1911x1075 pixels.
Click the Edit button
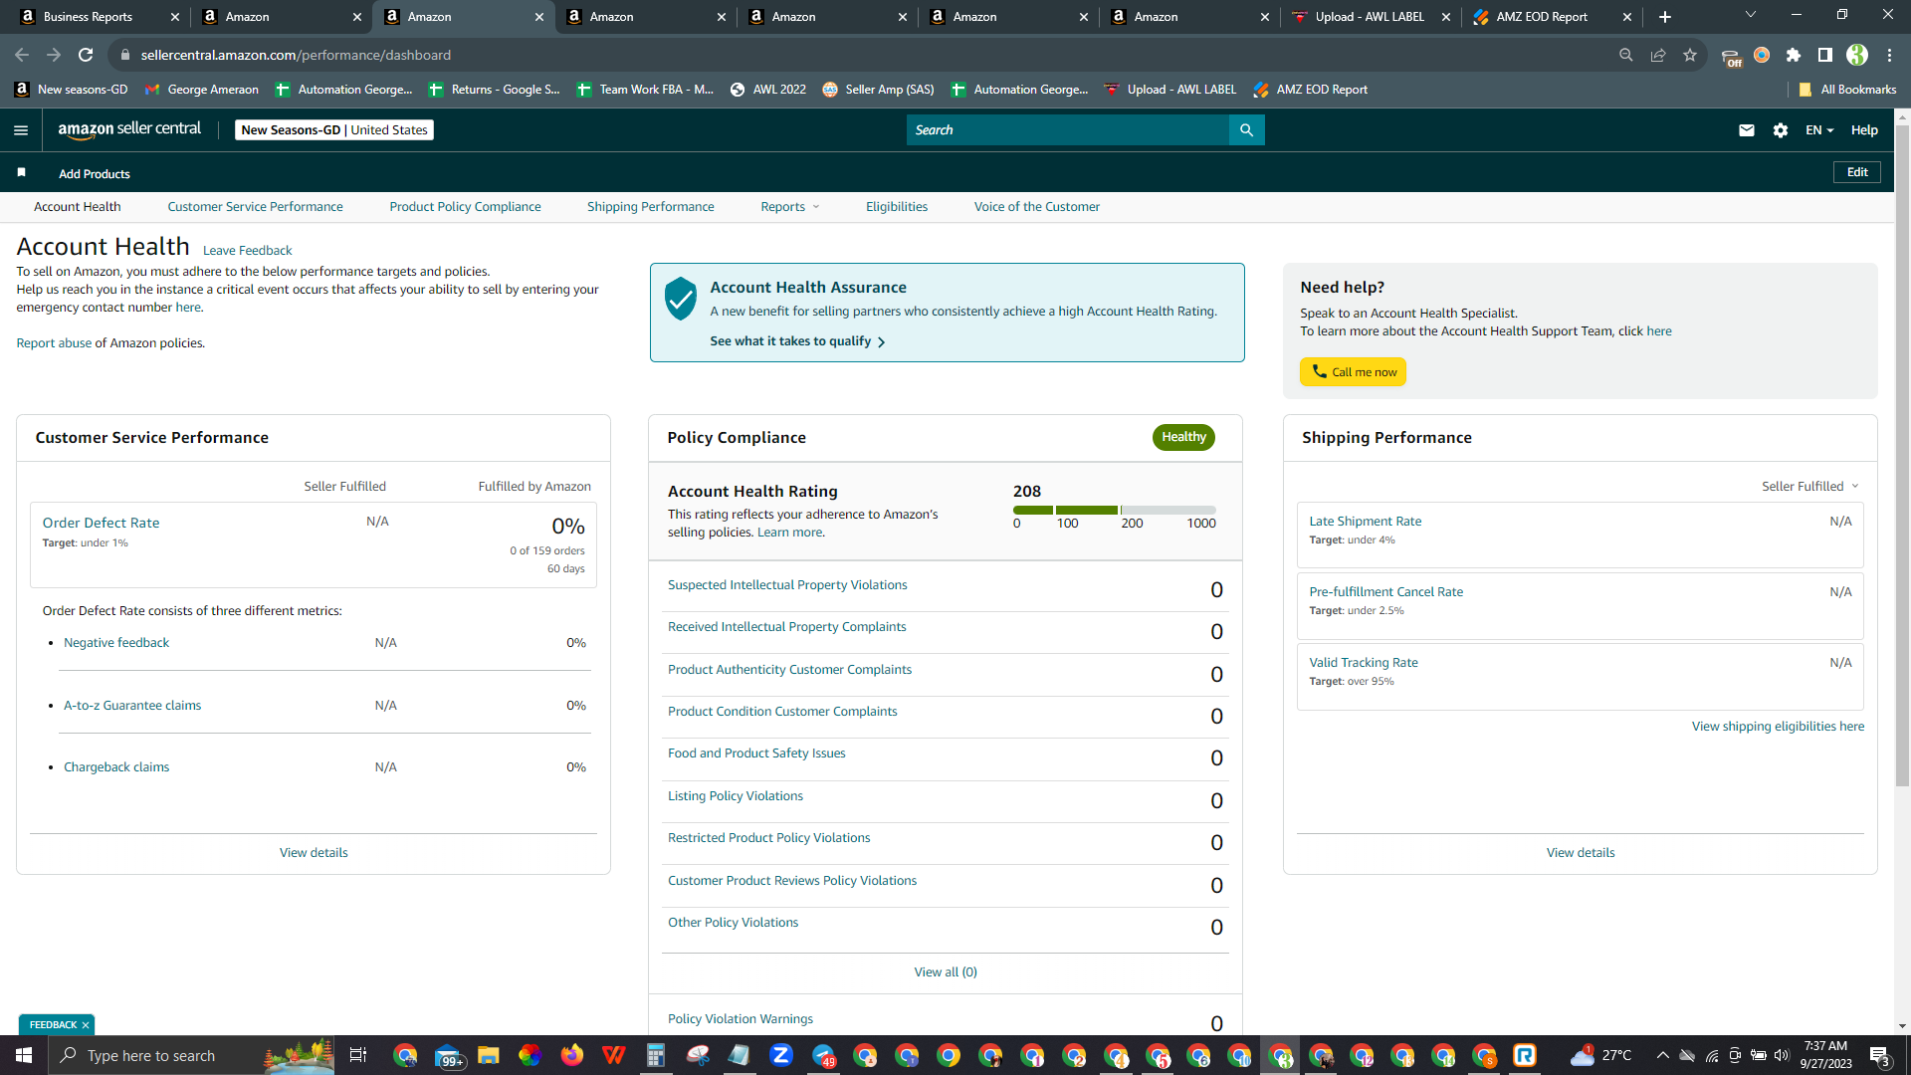click(x=1857, y=172)
